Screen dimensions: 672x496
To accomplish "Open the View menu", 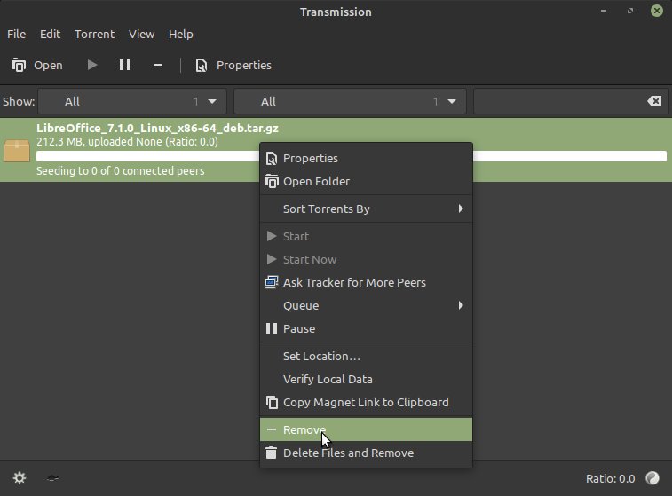I will coord(141,35).
